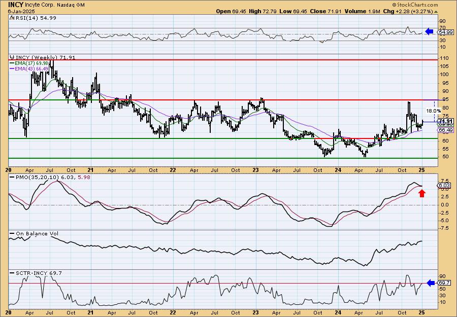This screenshot has width=457, height=317.
Task: Click the -7.5 label on the PMO axis
Action: pos(444,228)
